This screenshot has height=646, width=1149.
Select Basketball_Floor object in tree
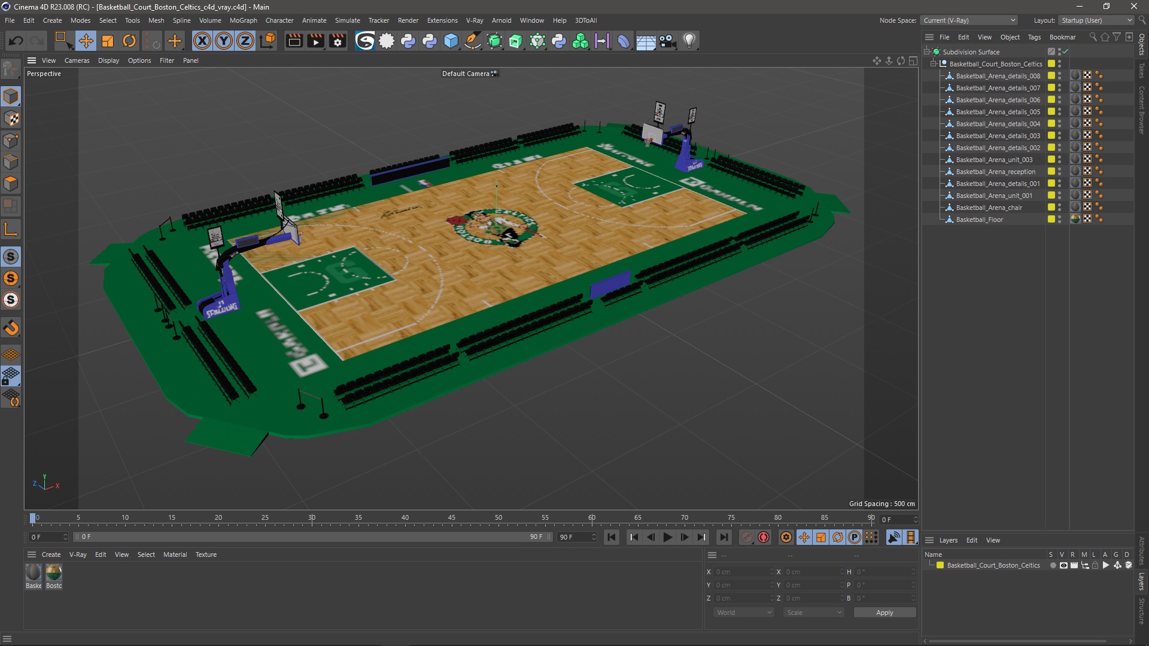click(979, 220)
